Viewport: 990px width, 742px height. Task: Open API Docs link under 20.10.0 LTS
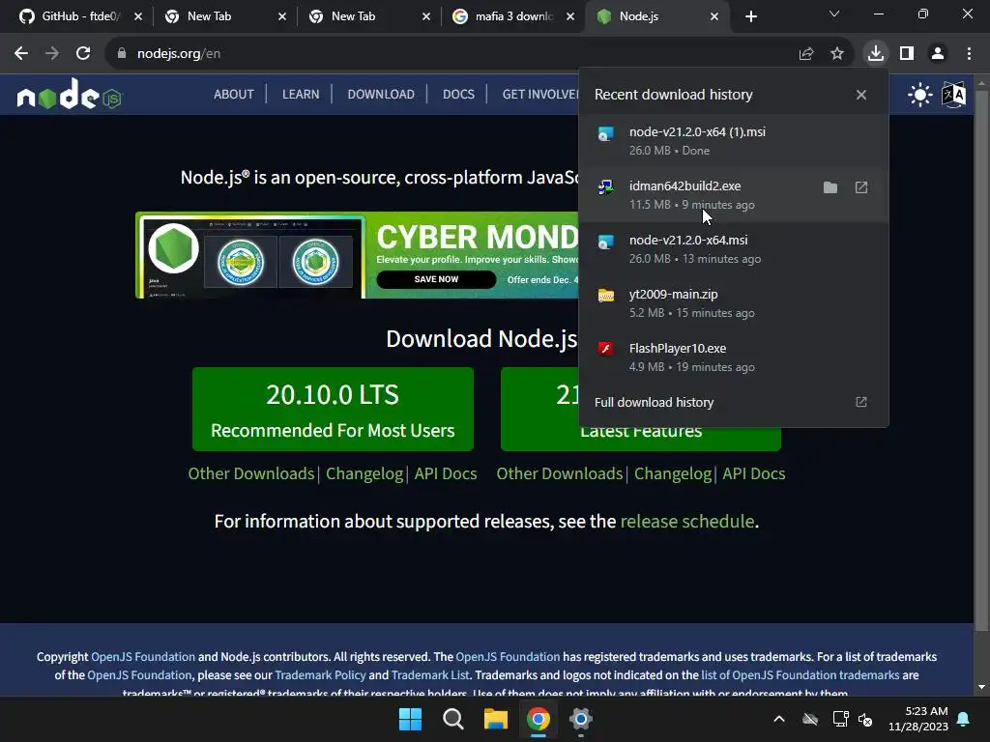click(445, 473)
